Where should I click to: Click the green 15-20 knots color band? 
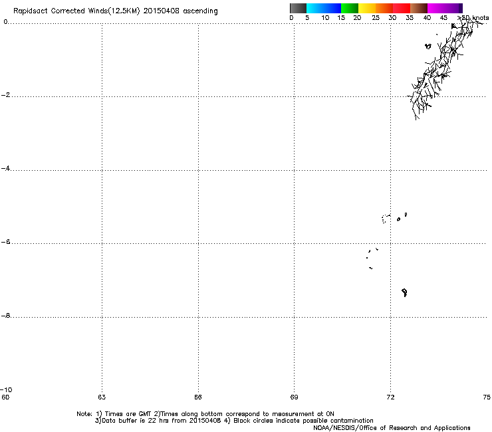pyautogui.click(x=349, y=8)
